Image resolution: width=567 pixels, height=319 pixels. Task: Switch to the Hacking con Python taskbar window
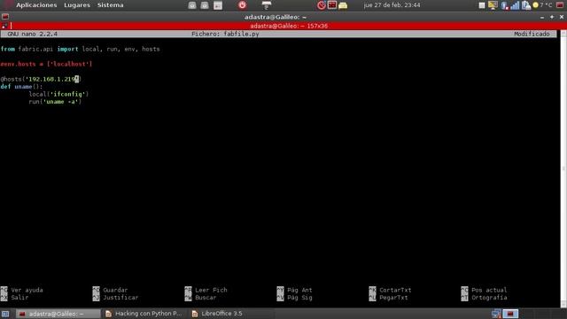pos(144,314)
